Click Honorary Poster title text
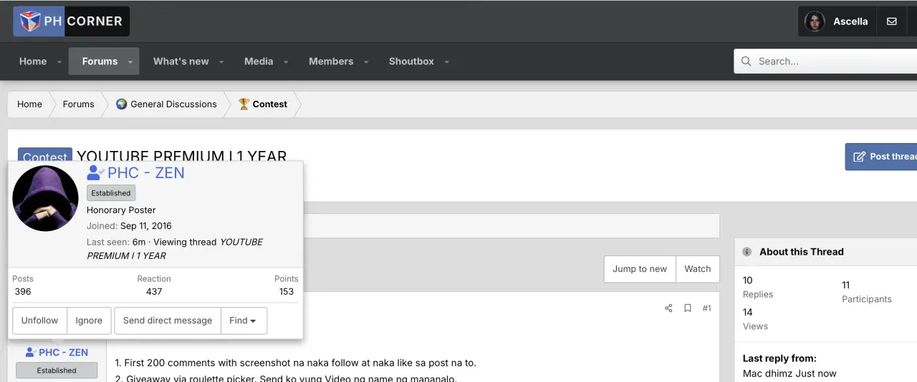Viewport: 917px width, 382px height. [121, 210]
